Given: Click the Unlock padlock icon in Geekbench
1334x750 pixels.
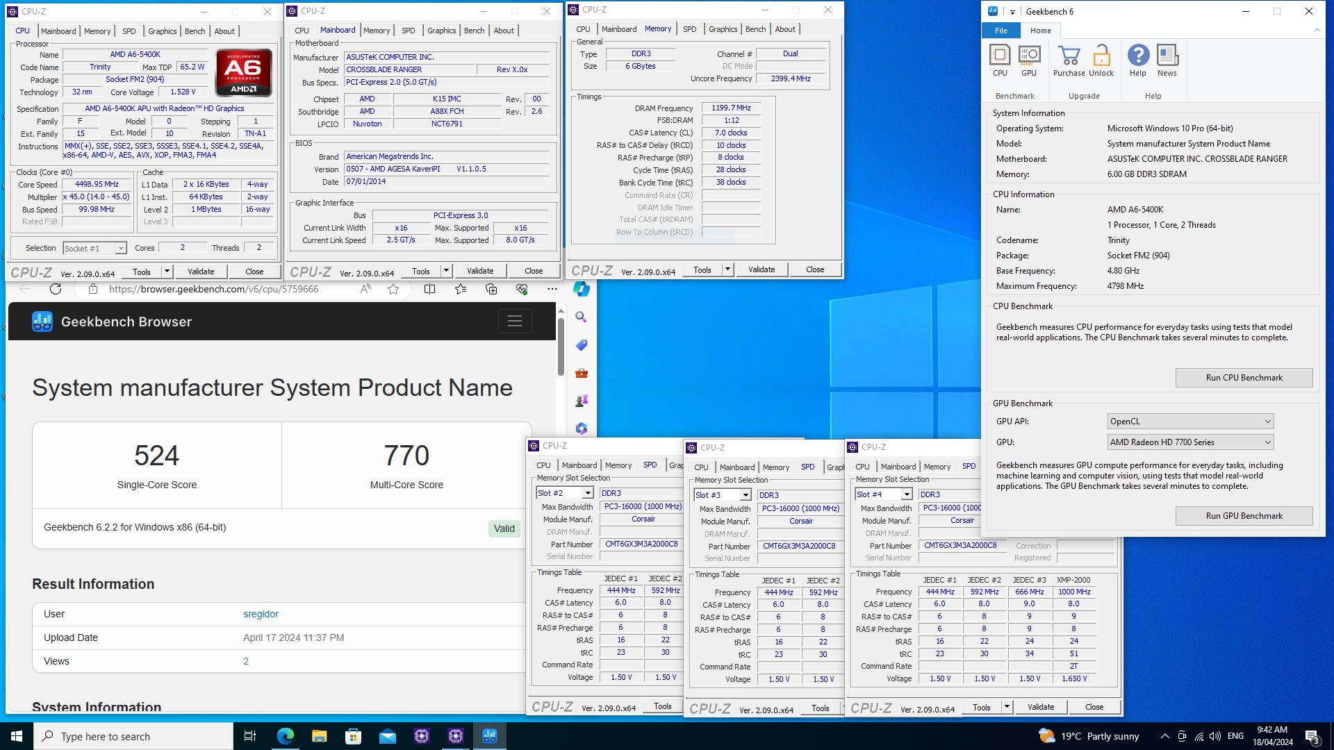Looking at the screenshot, I should click(x=1101, y=60).
